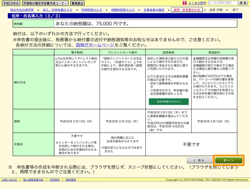The width and height of the screenshot is (250, 189).
Task: Open 推奨環境 footer link
Action: click(x=71, y=180)
